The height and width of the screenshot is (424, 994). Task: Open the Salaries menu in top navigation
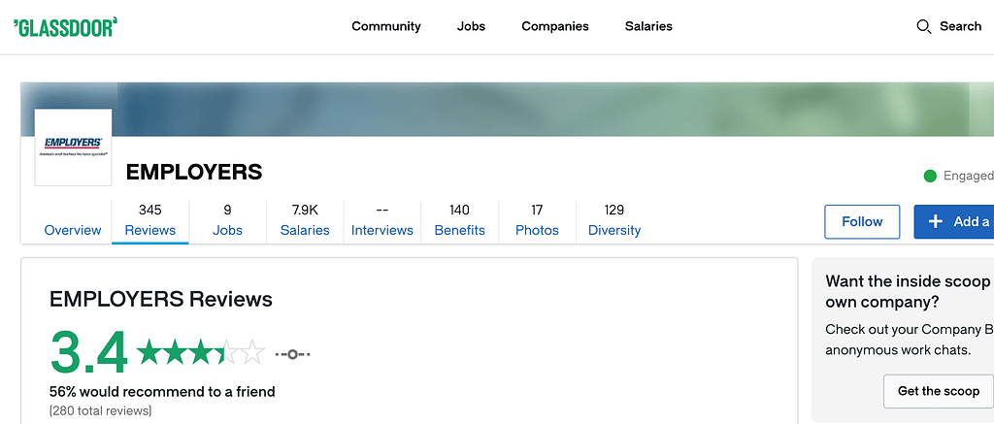pos(648,26)
